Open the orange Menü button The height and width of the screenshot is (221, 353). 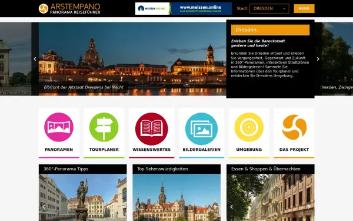pyautogui.click(x=304, y=9)
